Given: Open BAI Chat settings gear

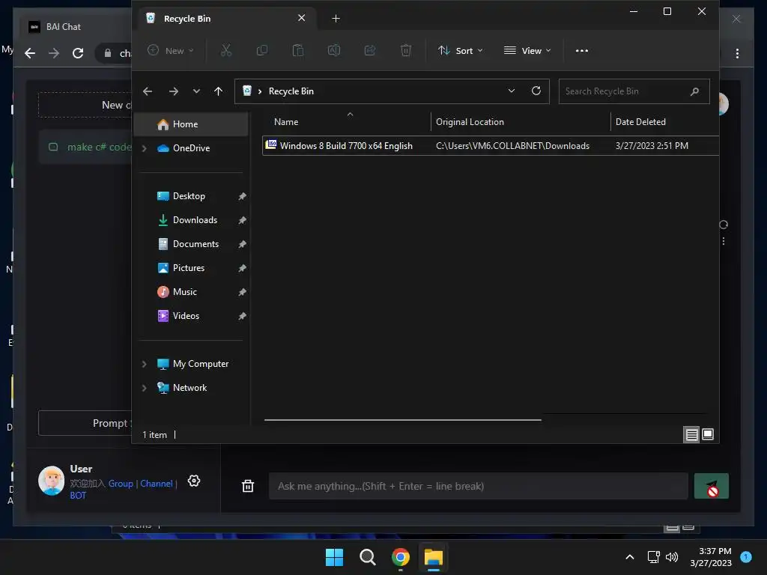Looking at the screenshot, I should pos(194,481).
